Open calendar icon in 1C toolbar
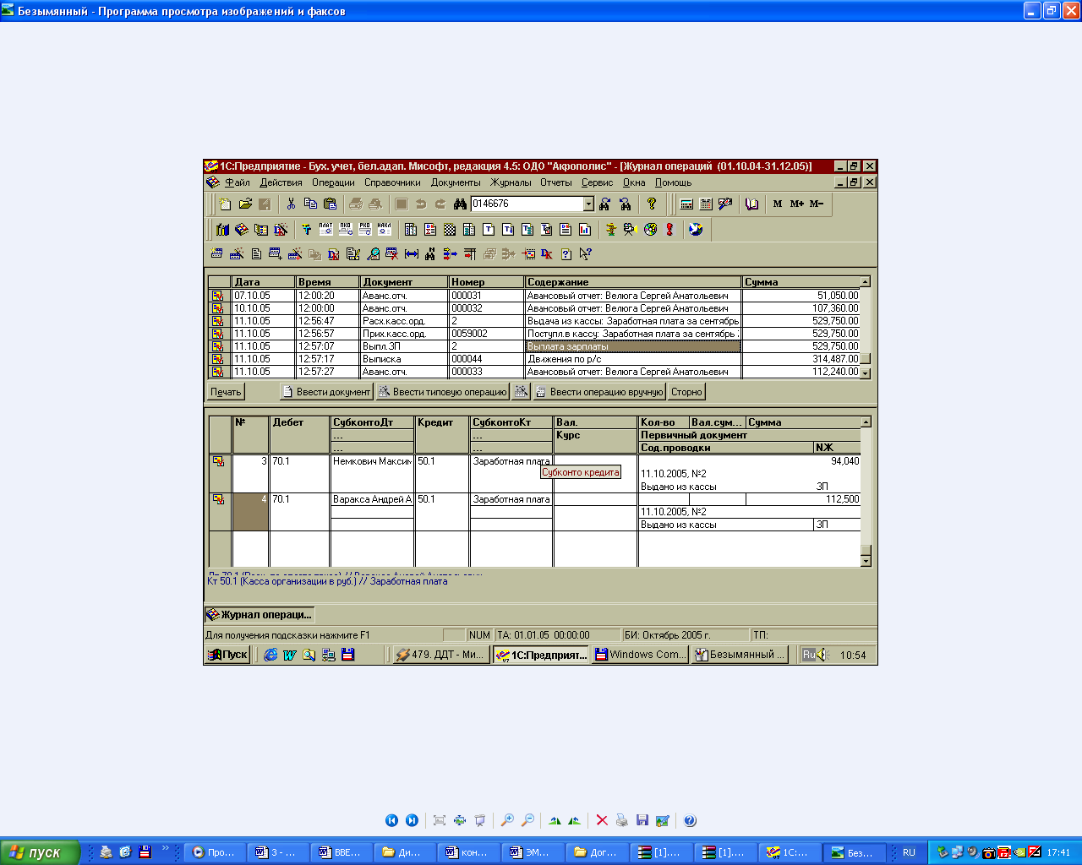The image size is (1082, 865). pos(706,204)
